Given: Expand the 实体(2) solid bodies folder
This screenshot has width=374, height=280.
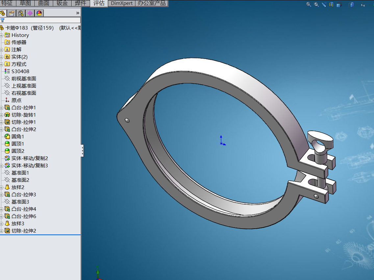Looking at the screenshot, I should [x=1, y=57].
